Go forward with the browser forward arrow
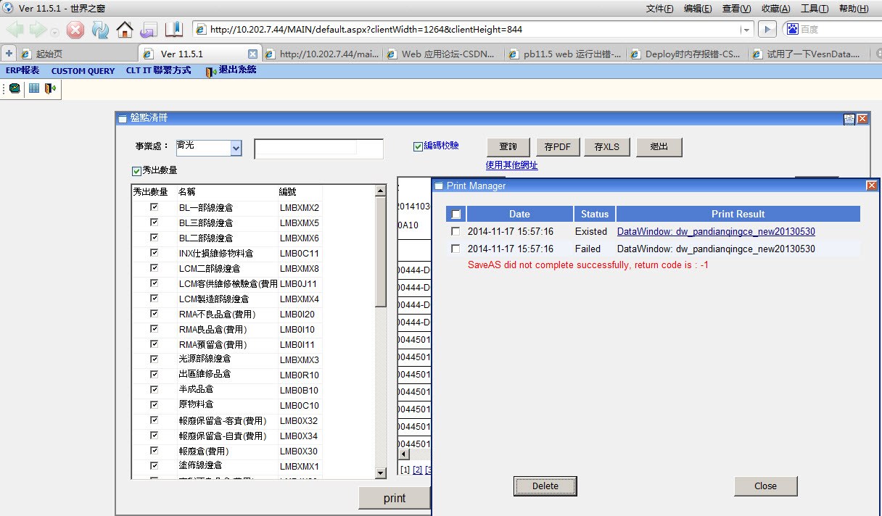This screenshot has width=882, height=516. point(38,30)
